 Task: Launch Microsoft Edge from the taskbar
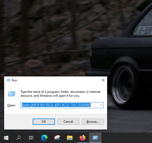[44, 138]
